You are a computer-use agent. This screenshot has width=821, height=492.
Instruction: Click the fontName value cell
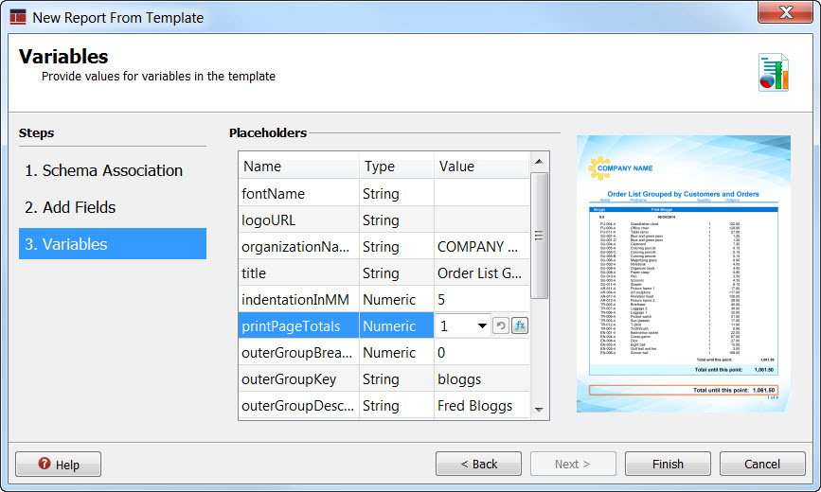point(481,194)
